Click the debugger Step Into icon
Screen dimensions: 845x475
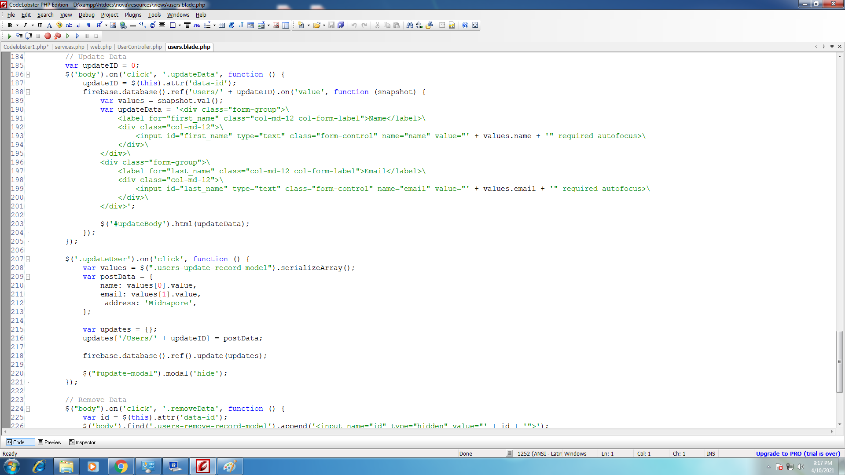coord(19,36)
